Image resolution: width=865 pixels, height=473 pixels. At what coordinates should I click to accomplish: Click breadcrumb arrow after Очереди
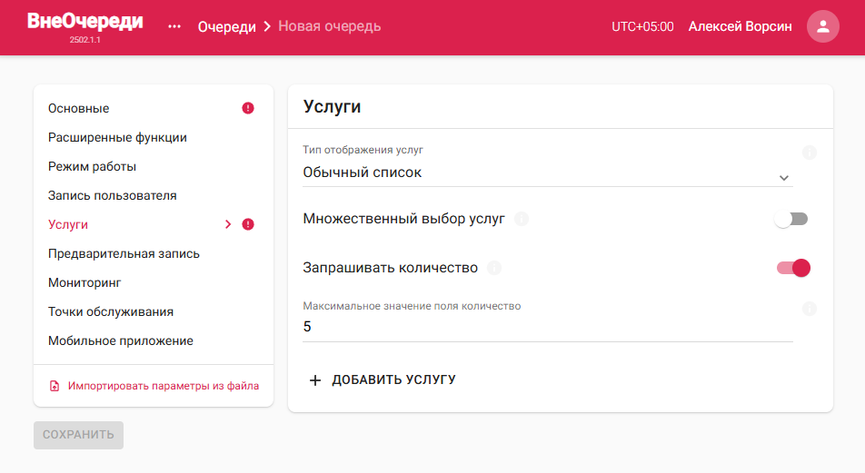(x=267, y=26)
